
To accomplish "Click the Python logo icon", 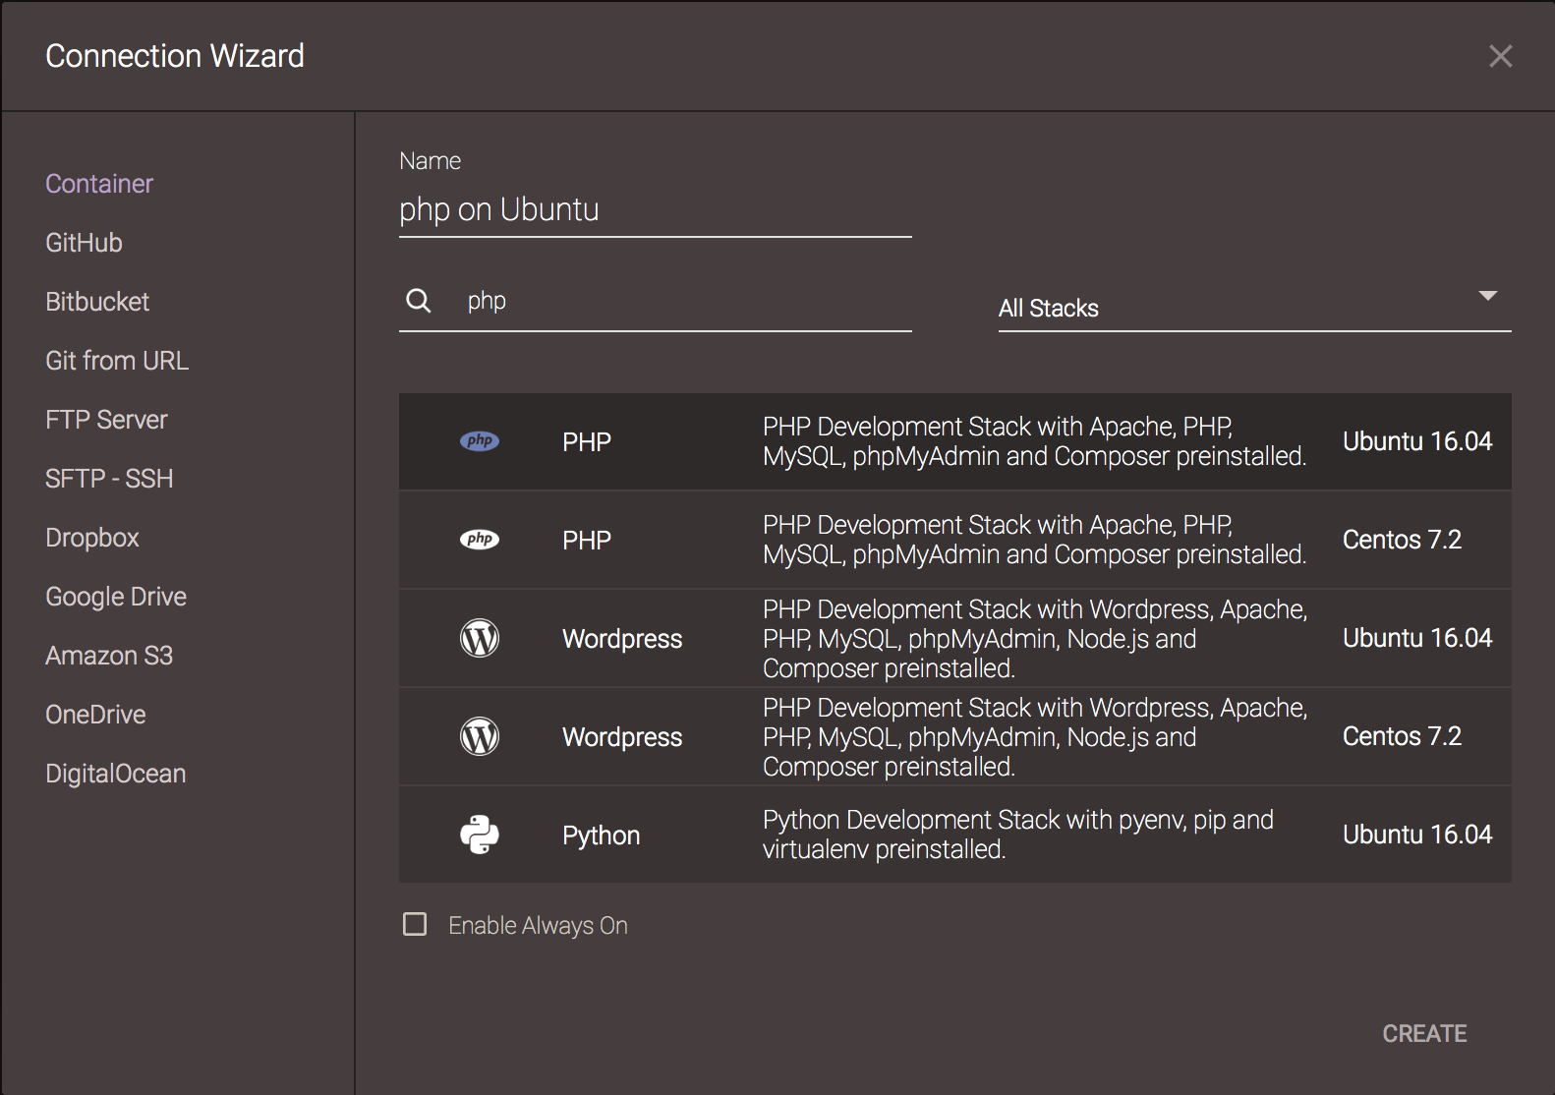I will tap(480, 835).
